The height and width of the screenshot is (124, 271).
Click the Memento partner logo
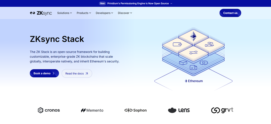[92, 110]
